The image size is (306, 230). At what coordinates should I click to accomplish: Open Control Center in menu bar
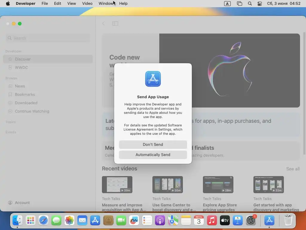point(260,4)
